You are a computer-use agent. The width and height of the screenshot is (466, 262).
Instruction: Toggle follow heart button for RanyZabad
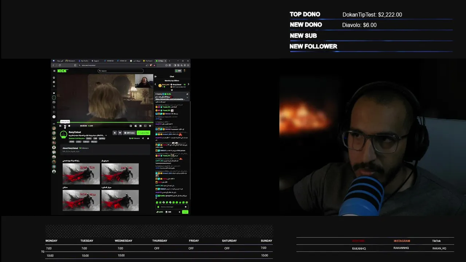[x=120, y=133]
